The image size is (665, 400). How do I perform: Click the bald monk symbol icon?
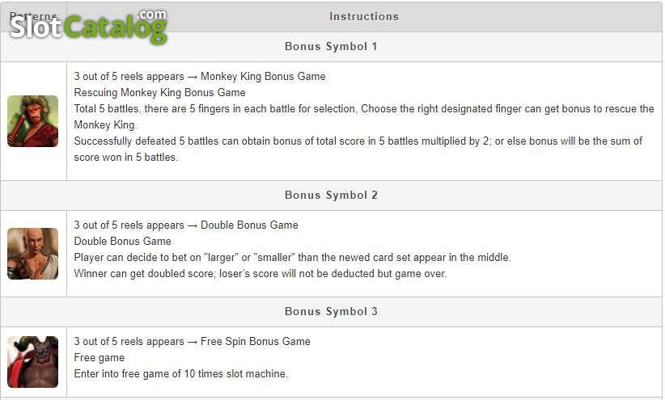(32, 254)
